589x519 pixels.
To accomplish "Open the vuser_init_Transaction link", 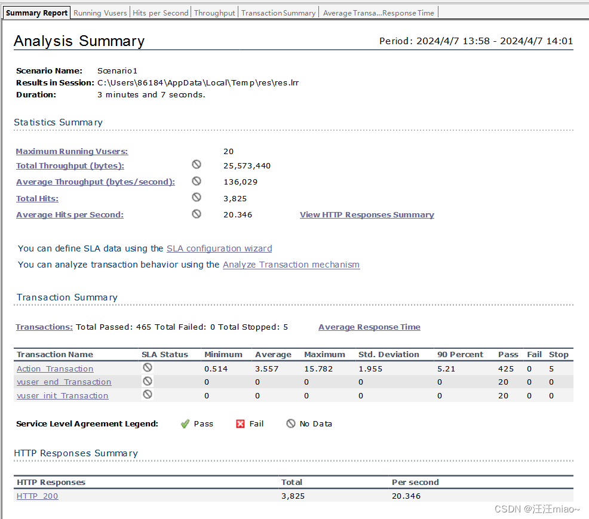I will pos(62,396).
